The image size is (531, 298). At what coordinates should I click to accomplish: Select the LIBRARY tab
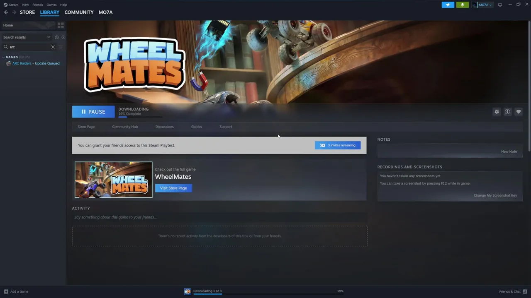click(x=50, y=12)
